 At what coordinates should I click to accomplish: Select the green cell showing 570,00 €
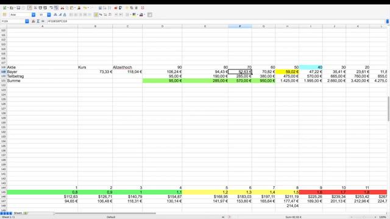click(239, 81)
